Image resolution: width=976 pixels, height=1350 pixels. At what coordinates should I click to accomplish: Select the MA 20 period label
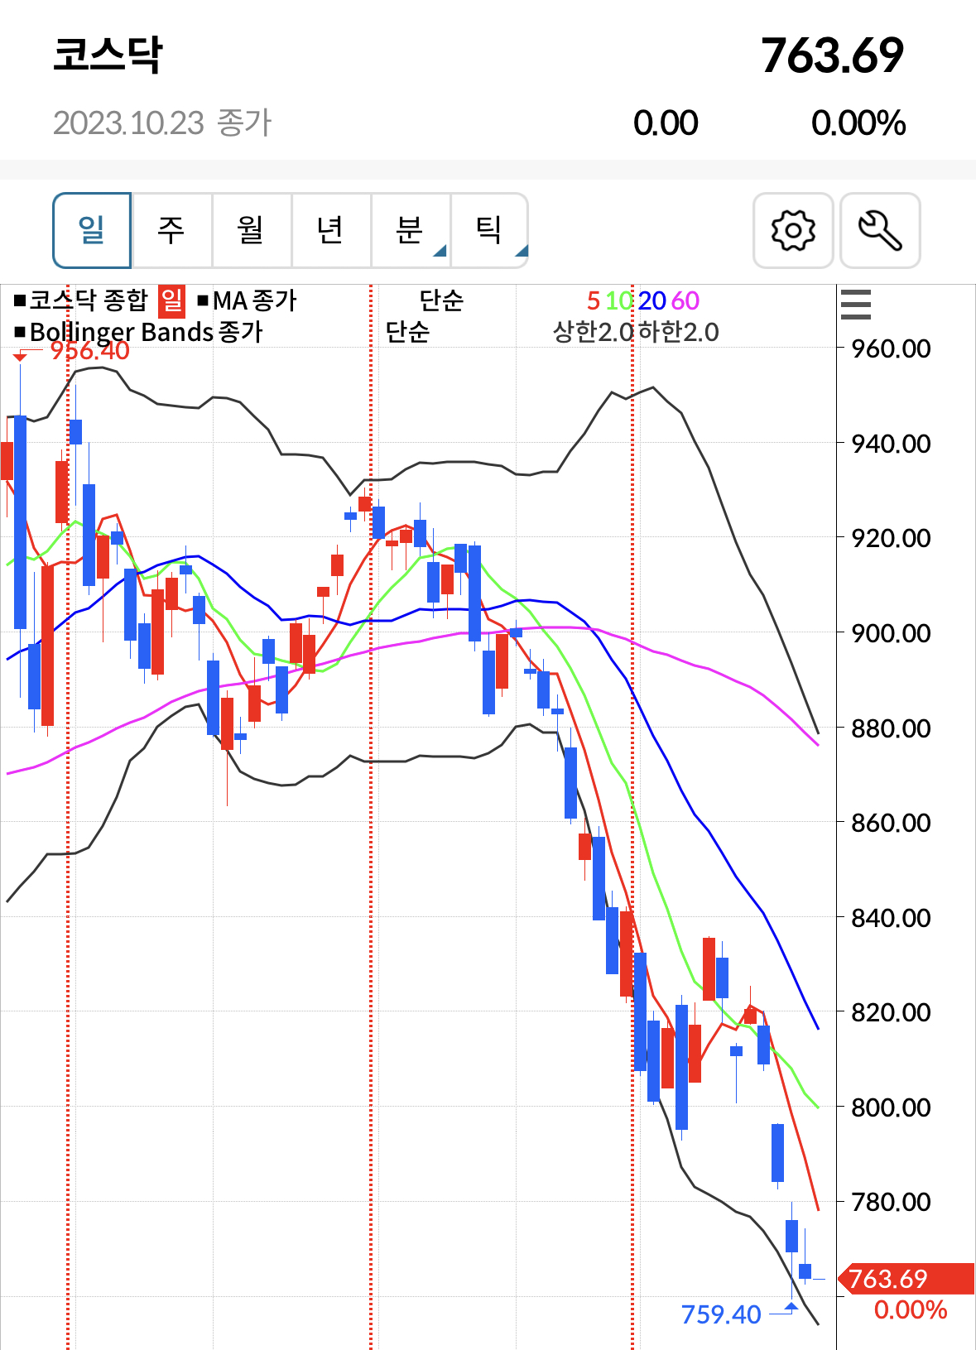tap(652, 300)
